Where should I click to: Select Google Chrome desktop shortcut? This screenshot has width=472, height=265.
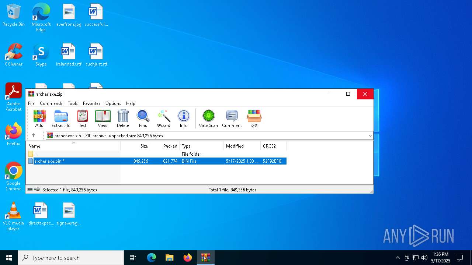click(x=14, y=177)
